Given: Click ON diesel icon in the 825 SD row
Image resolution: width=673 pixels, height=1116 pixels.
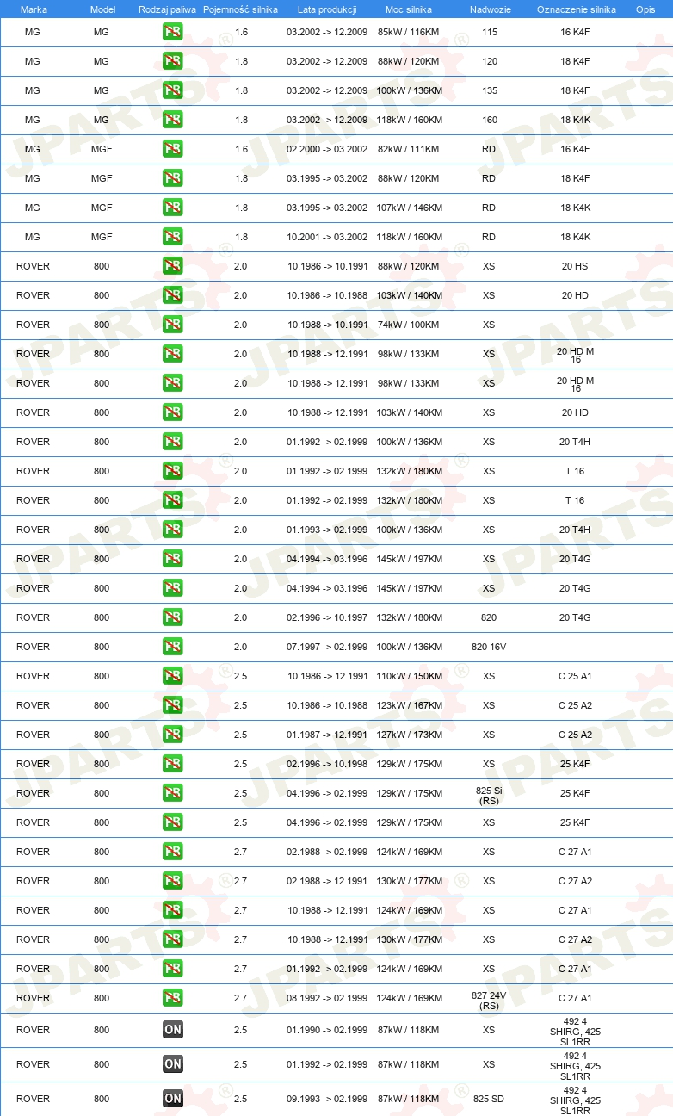Looking at the screenshot, I should coord(173,1099).
